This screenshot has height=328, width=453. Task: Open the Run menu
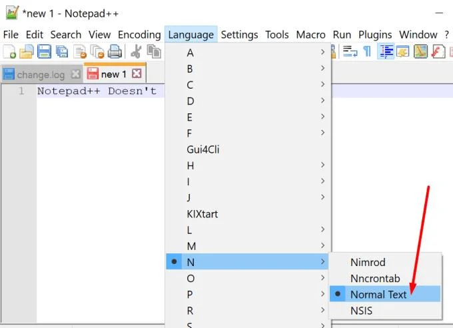[342, 35]
